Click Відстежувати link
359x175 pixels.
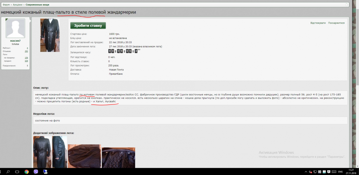[318, 23]
